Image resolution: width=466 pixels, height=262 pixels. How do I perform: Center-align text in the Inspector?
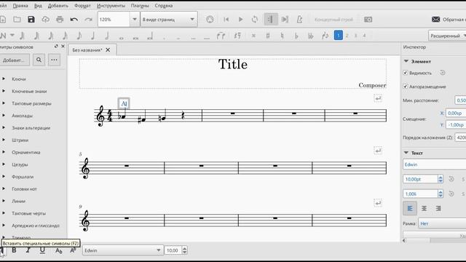click(424, 209)
